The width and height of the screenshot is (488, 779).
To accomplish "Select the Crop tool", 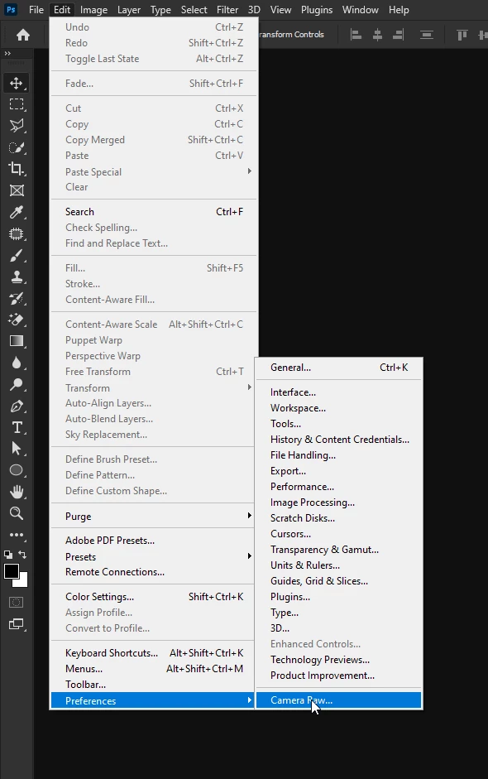I will 17,169.
